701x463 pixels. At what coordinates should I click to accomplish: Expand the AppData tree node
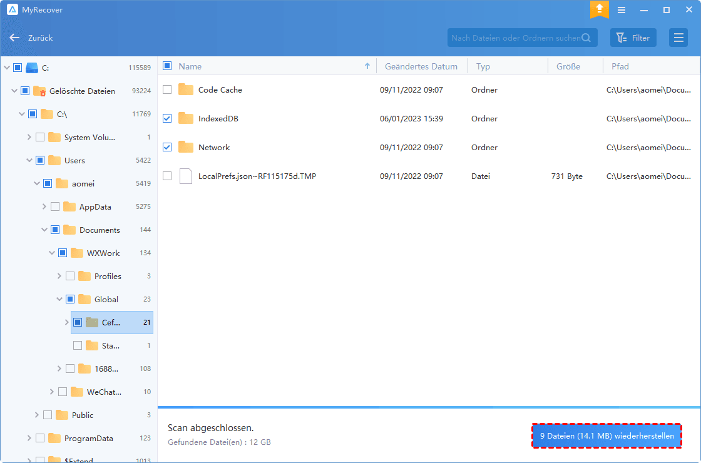44,206
